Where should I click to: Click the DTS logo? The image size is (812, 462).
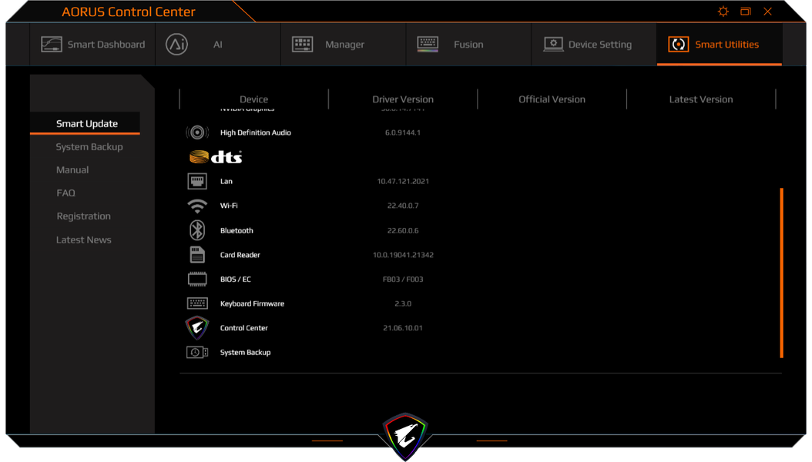click(x=216, y=157)
